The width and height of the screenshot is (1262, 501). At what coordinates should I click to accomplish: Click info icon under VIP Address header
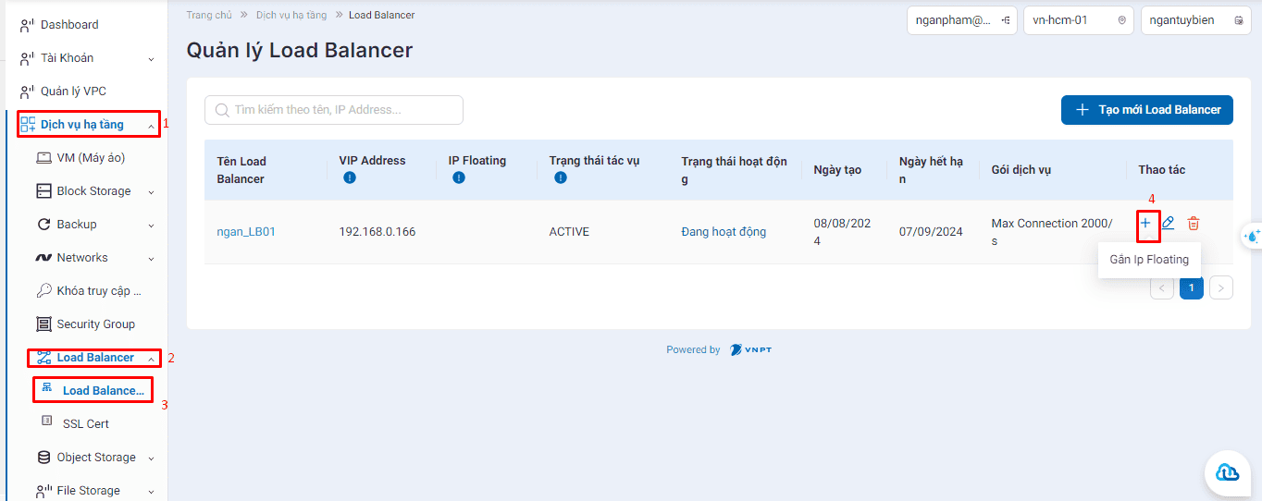(x=350, y=177)
